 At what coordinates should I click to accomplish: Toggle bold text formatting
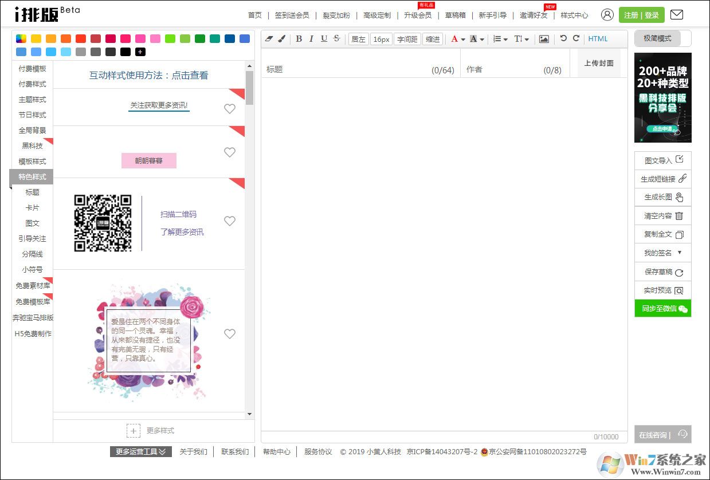pyautogui.click(x=299, y=39)
